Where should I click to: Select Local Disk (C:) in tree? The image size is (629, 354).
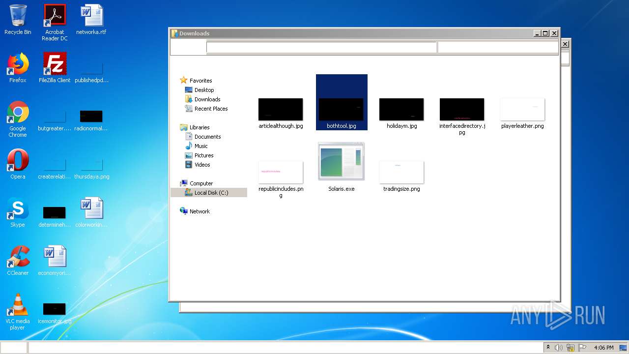[209, 193]
